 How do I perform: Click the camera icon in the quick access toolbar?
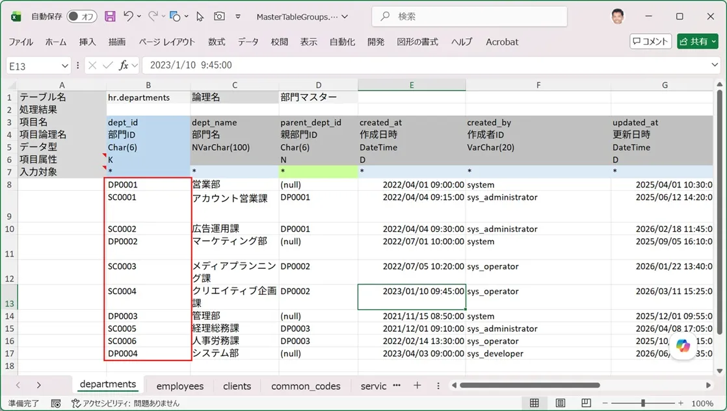tap(219, 16)
